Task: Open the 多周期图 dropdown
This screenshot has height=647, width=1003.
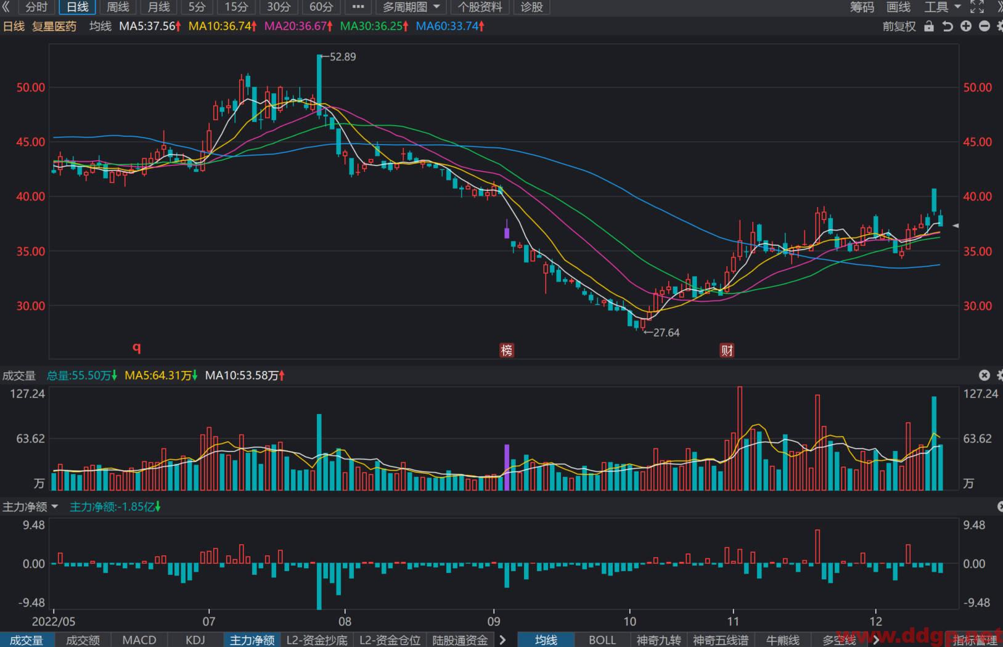Action: tap(411, 7)
